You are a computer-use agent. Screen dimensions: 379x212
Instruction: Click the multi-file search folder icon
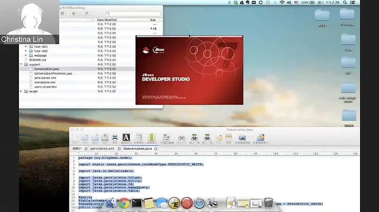[x=242, y=137]
